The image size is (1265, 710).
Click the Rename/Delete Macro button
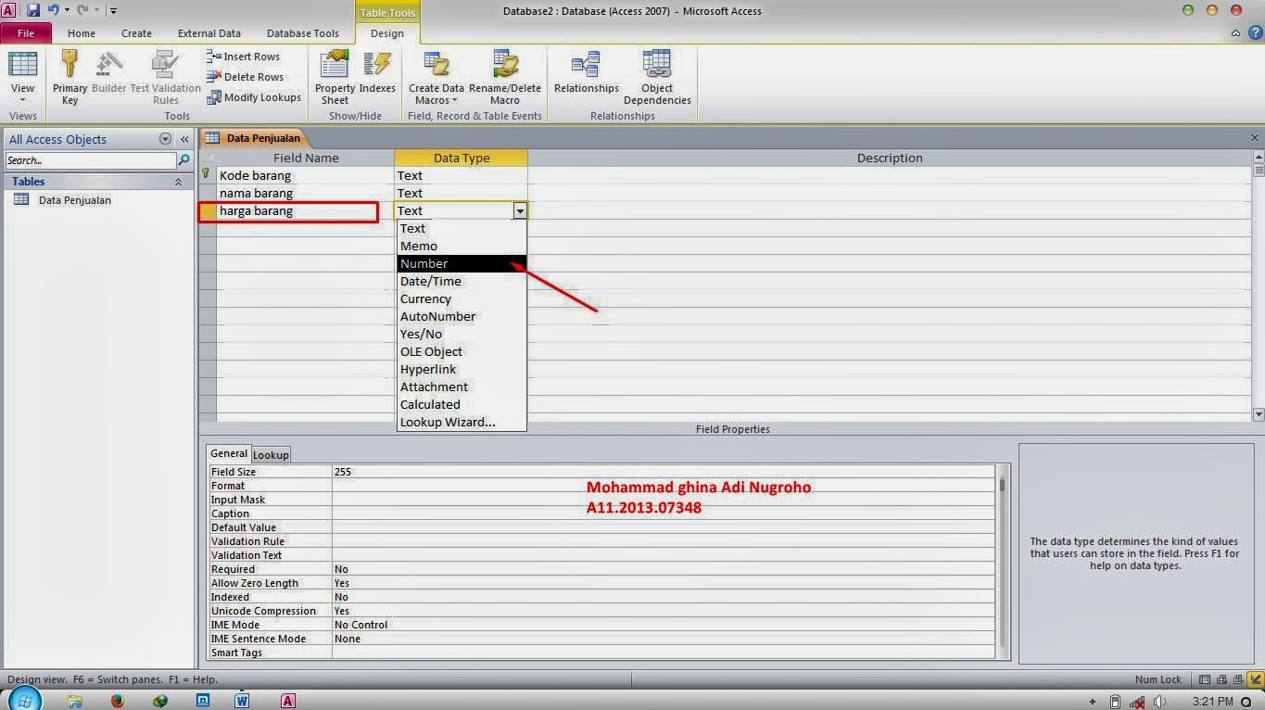coord(505,78)
